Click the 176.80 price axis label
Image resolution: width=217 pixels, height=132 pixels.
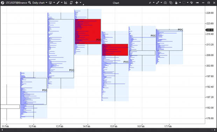pyautogui.click(x=210, y=118)
